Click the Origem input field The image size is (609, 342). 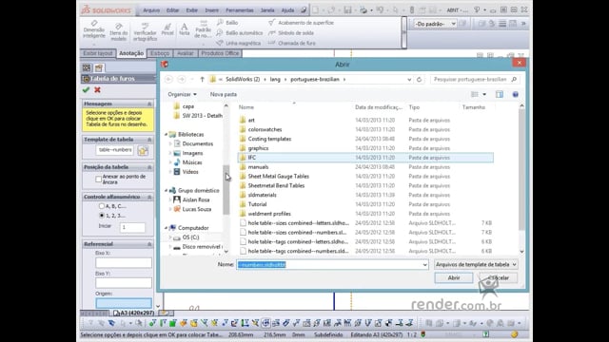tap(124, 303)
